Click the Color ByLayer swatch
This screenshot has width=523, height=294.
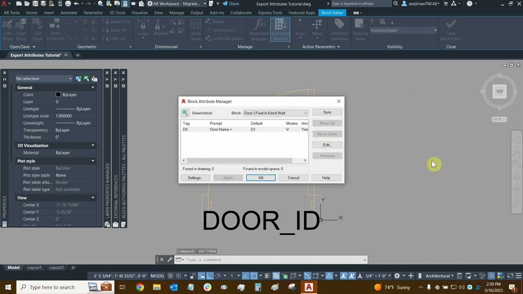tap(58, 95)
